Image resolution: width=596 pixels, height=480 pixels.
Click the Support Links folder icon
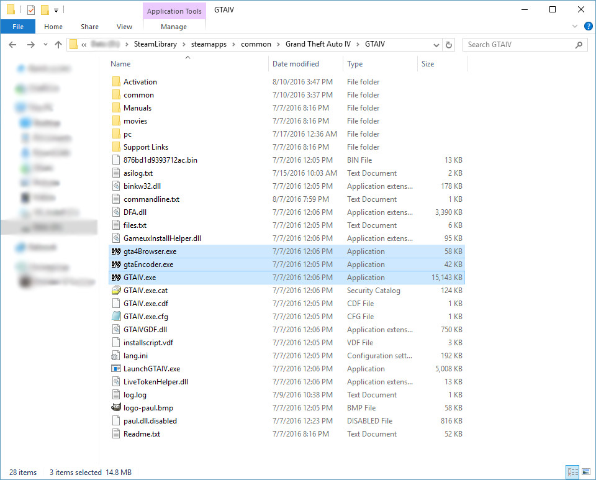(x=116, y=147)
